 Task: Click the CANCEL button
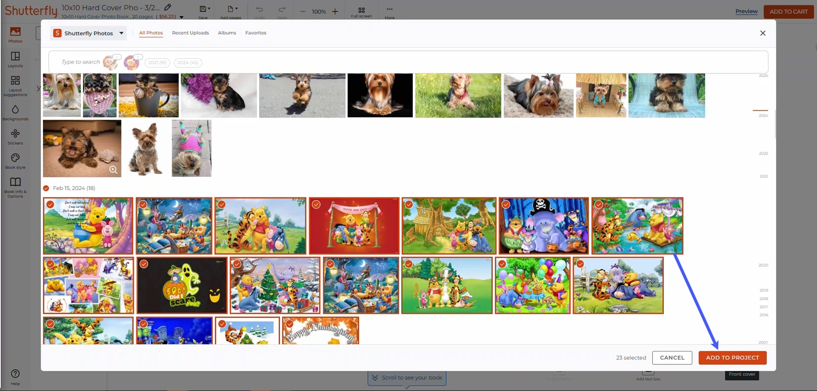[672, 357]
